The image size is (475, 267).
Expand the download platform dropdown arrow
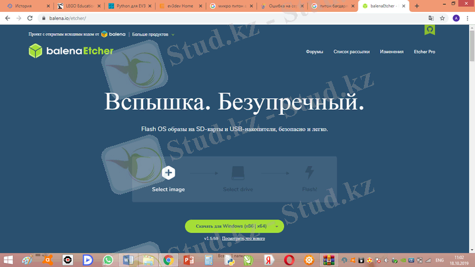pos(277,227)
